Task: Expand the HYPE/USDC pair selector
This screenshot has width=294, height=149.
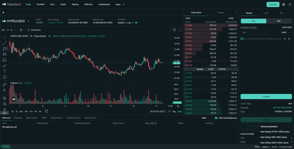Action: 16,21
